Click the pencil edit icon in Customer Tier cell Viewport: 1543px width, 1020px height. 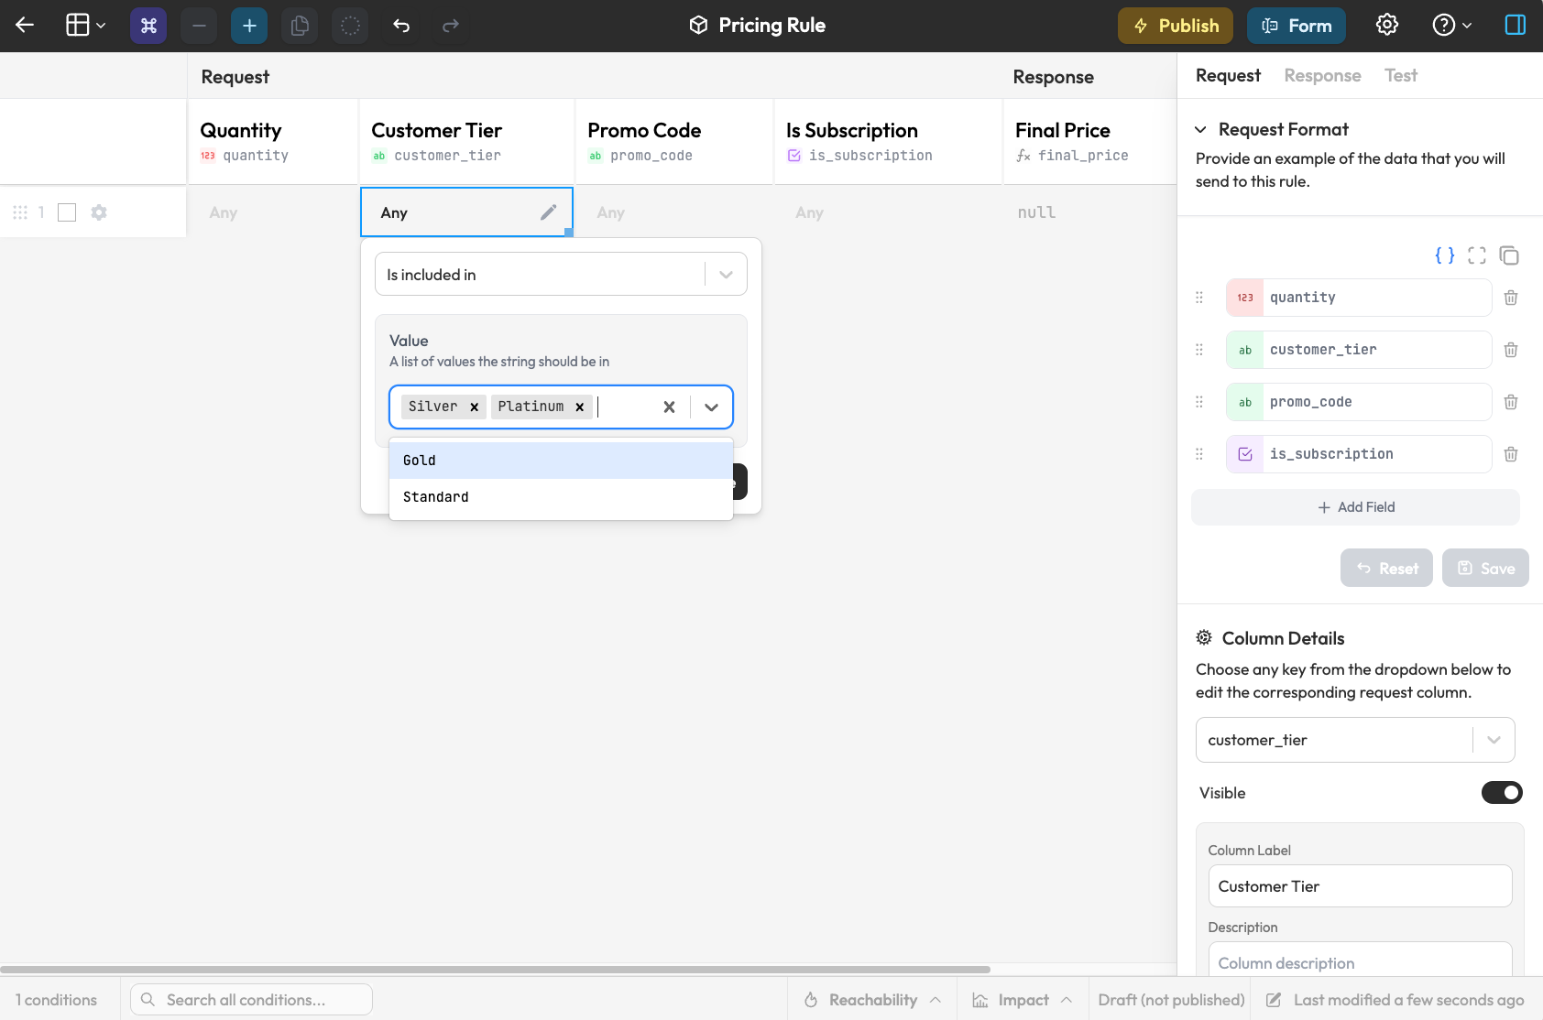548,212
